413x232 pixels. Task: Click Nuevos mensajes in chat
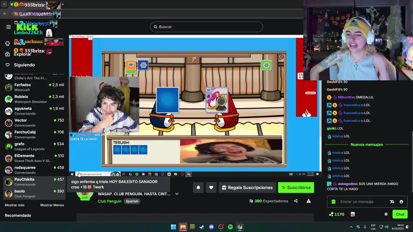coord(367,145)
